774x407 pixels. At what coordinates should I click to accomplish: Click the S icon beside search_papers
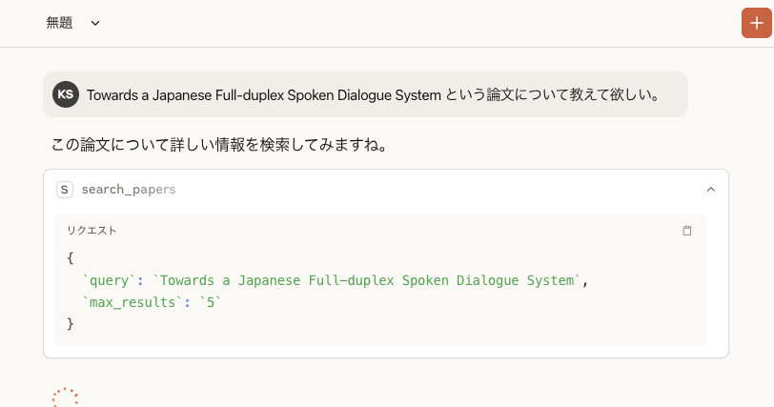pos(65,190)
